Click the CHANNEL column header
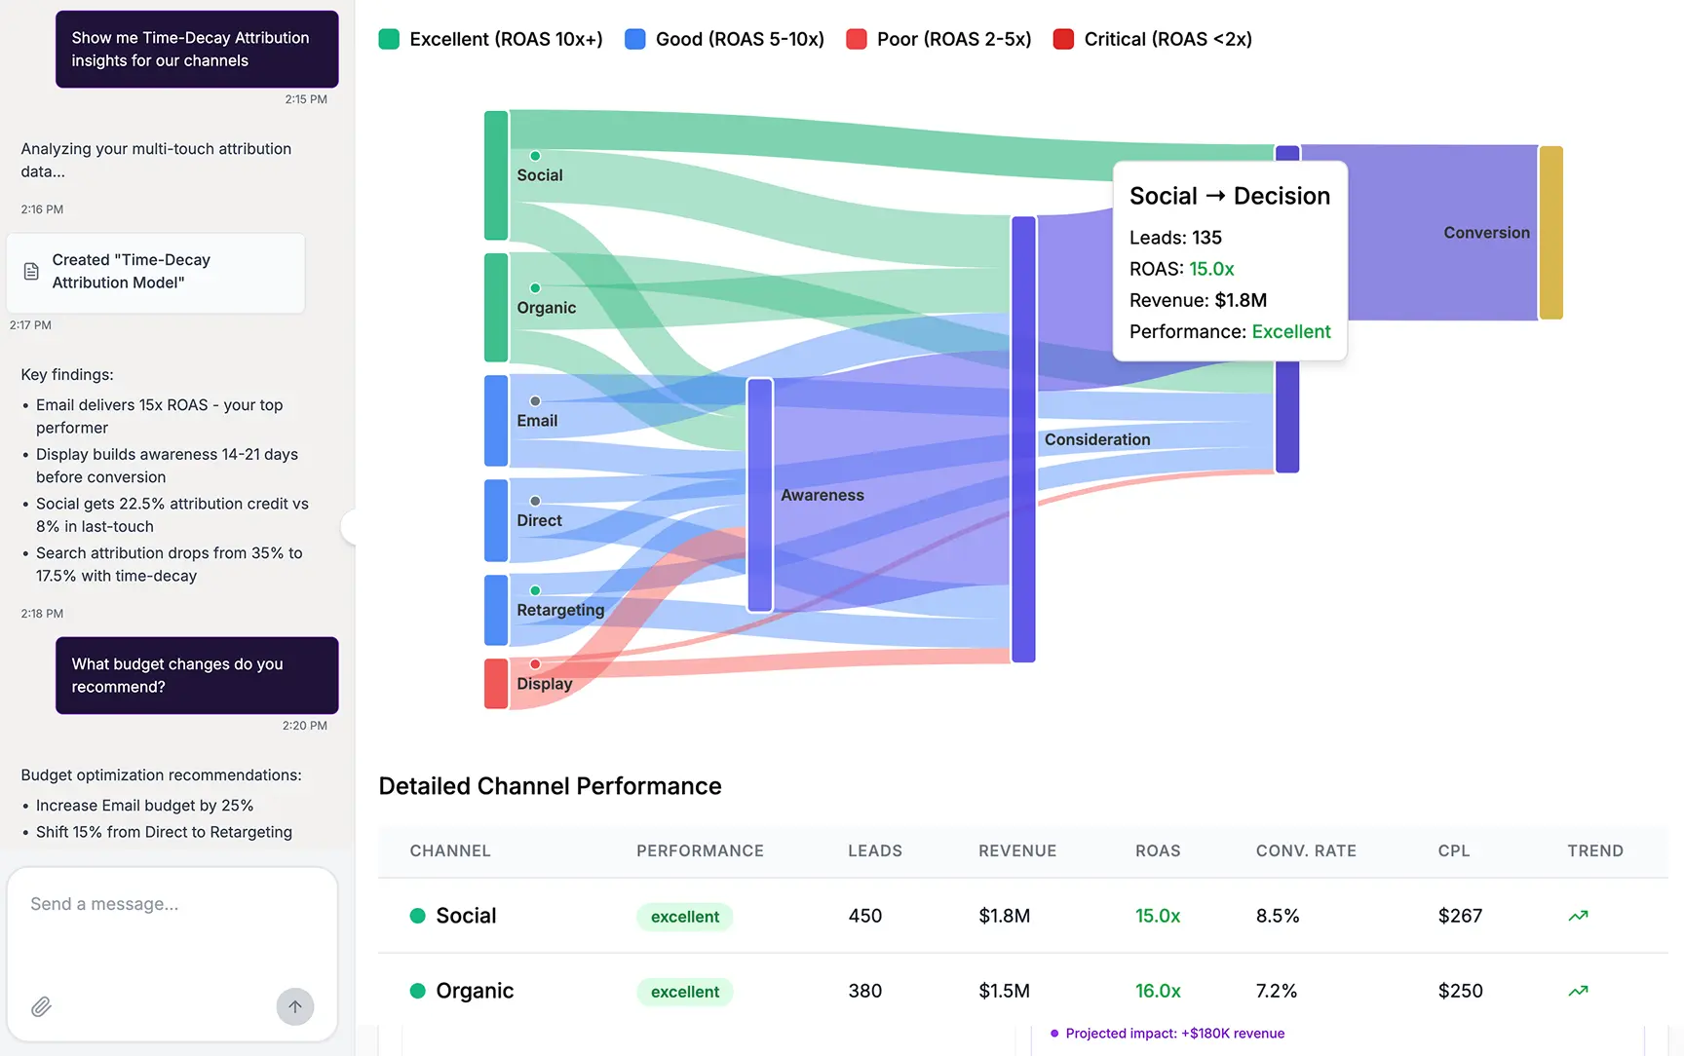1684x1056 pixels. tap(449, 850)
